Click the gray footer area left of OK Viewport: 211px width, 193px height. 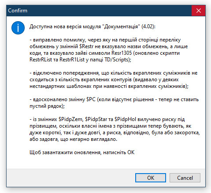pyautogui.click(x=70, y=178)
